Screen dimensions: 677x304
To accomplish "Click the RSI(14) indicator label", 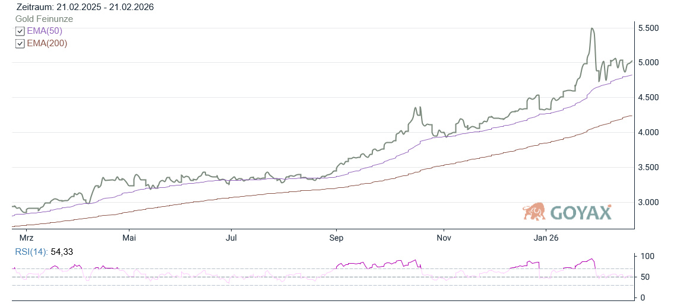I will pos(31,252).
